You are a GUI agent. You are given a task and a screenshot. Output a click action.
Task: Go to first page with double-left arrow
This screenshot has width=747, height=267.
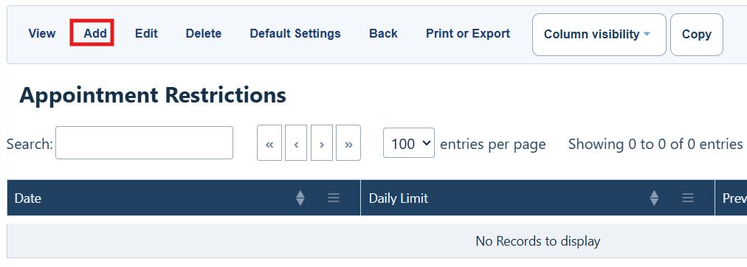click(269, 143)
